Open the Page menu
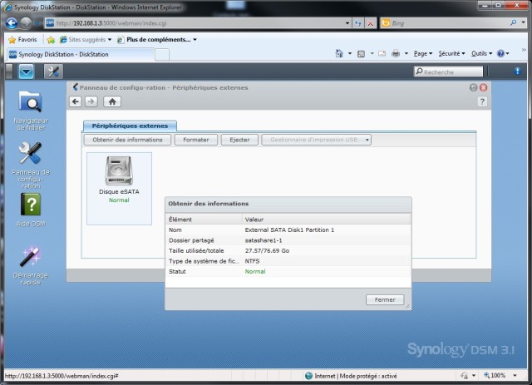The image size is (532, 385). pos(423,54)
